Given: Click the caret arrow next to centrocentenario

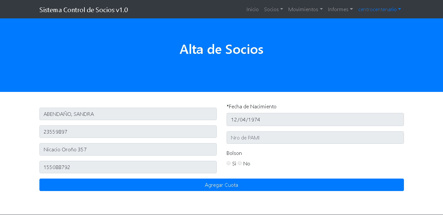Looking at the screenshot, I should click(399, 10).
